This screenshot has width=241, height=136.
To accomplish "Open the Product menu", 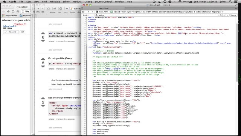I will click(x=77, y=2).
